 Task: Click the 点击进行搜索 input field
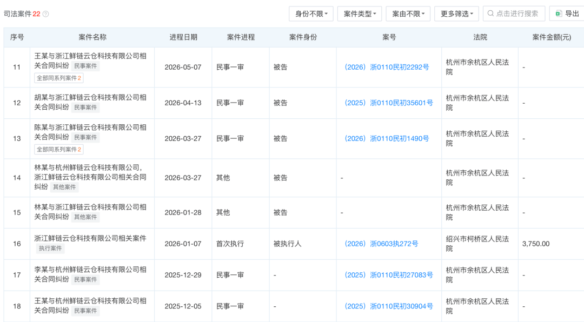[514, 14]
